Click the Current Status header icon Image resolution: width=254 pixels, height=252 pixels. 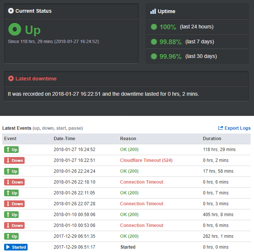(x=11, y=11)
